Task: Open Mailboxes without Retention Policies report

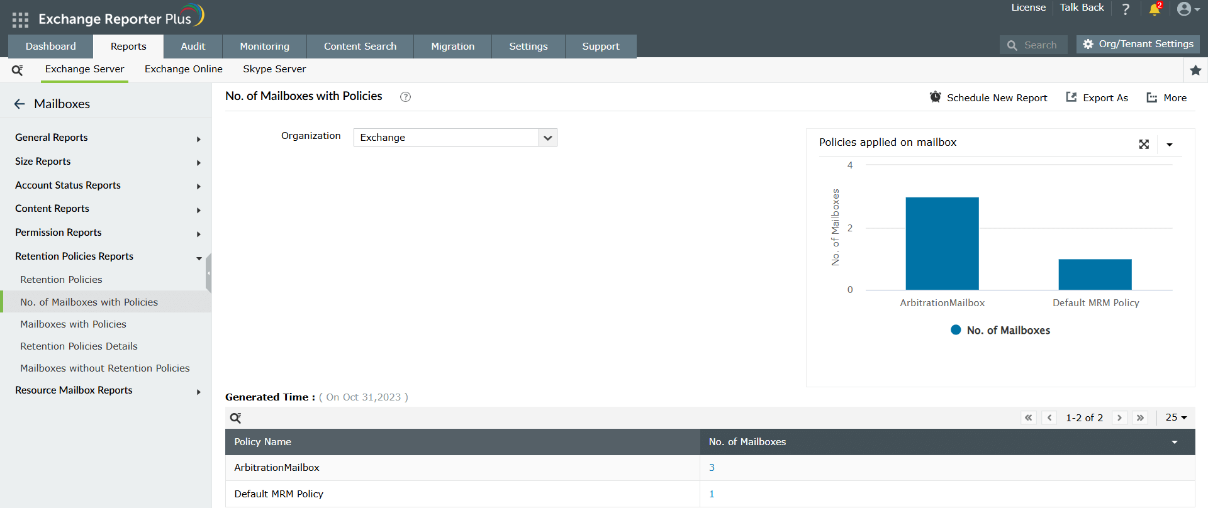Action: (x=104, y=368)
